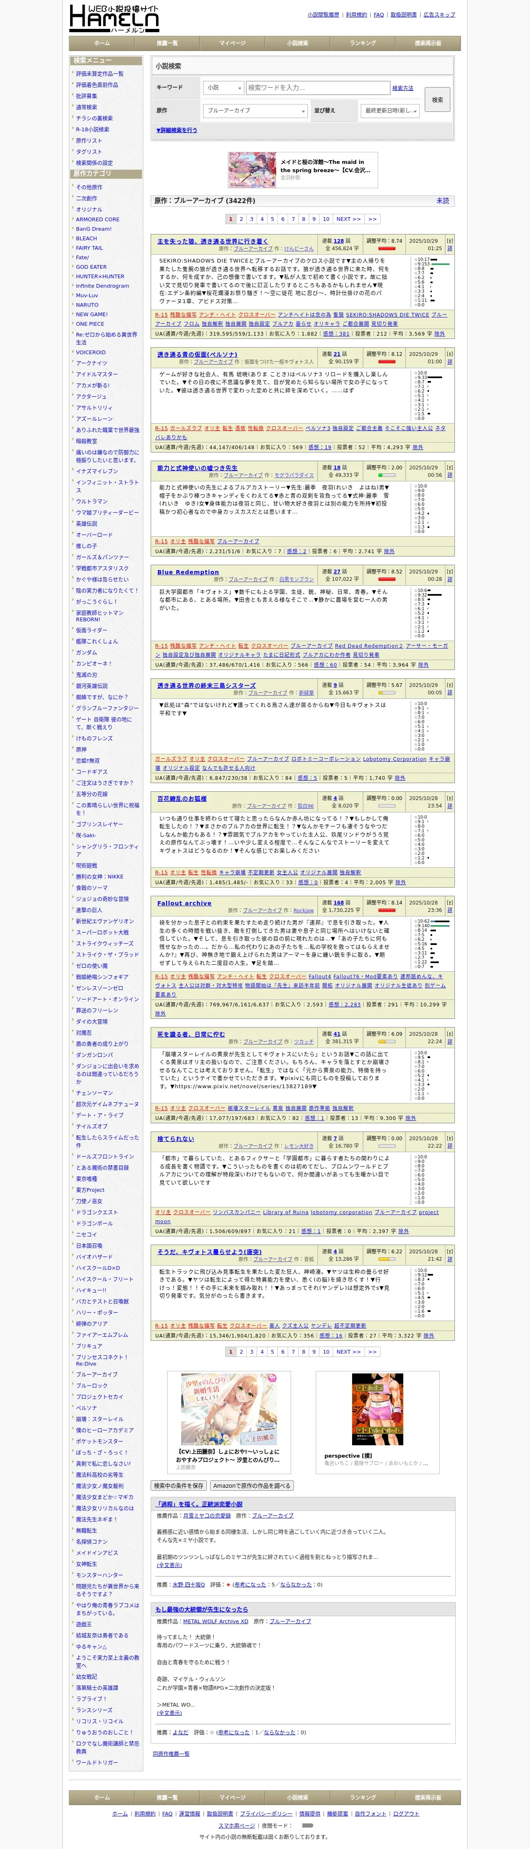Open the 感想：381 comments link
Viewport: 530px width, 1849px height.
[336, 334]
